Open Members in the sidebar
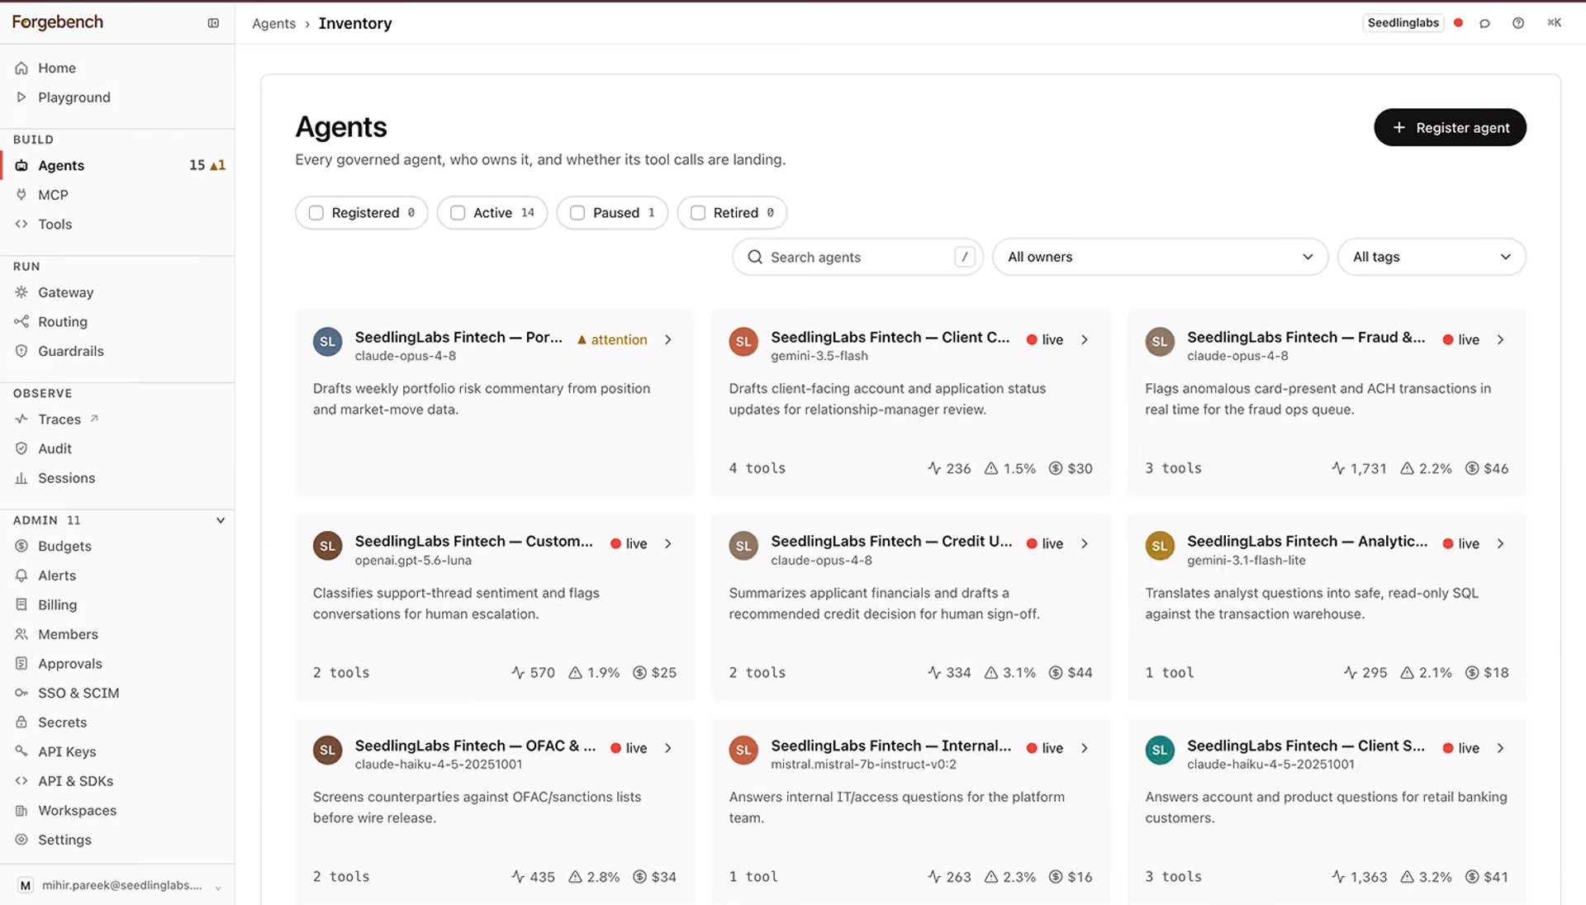Screen dimensions: 1586x905 click(x=68, y=634)
